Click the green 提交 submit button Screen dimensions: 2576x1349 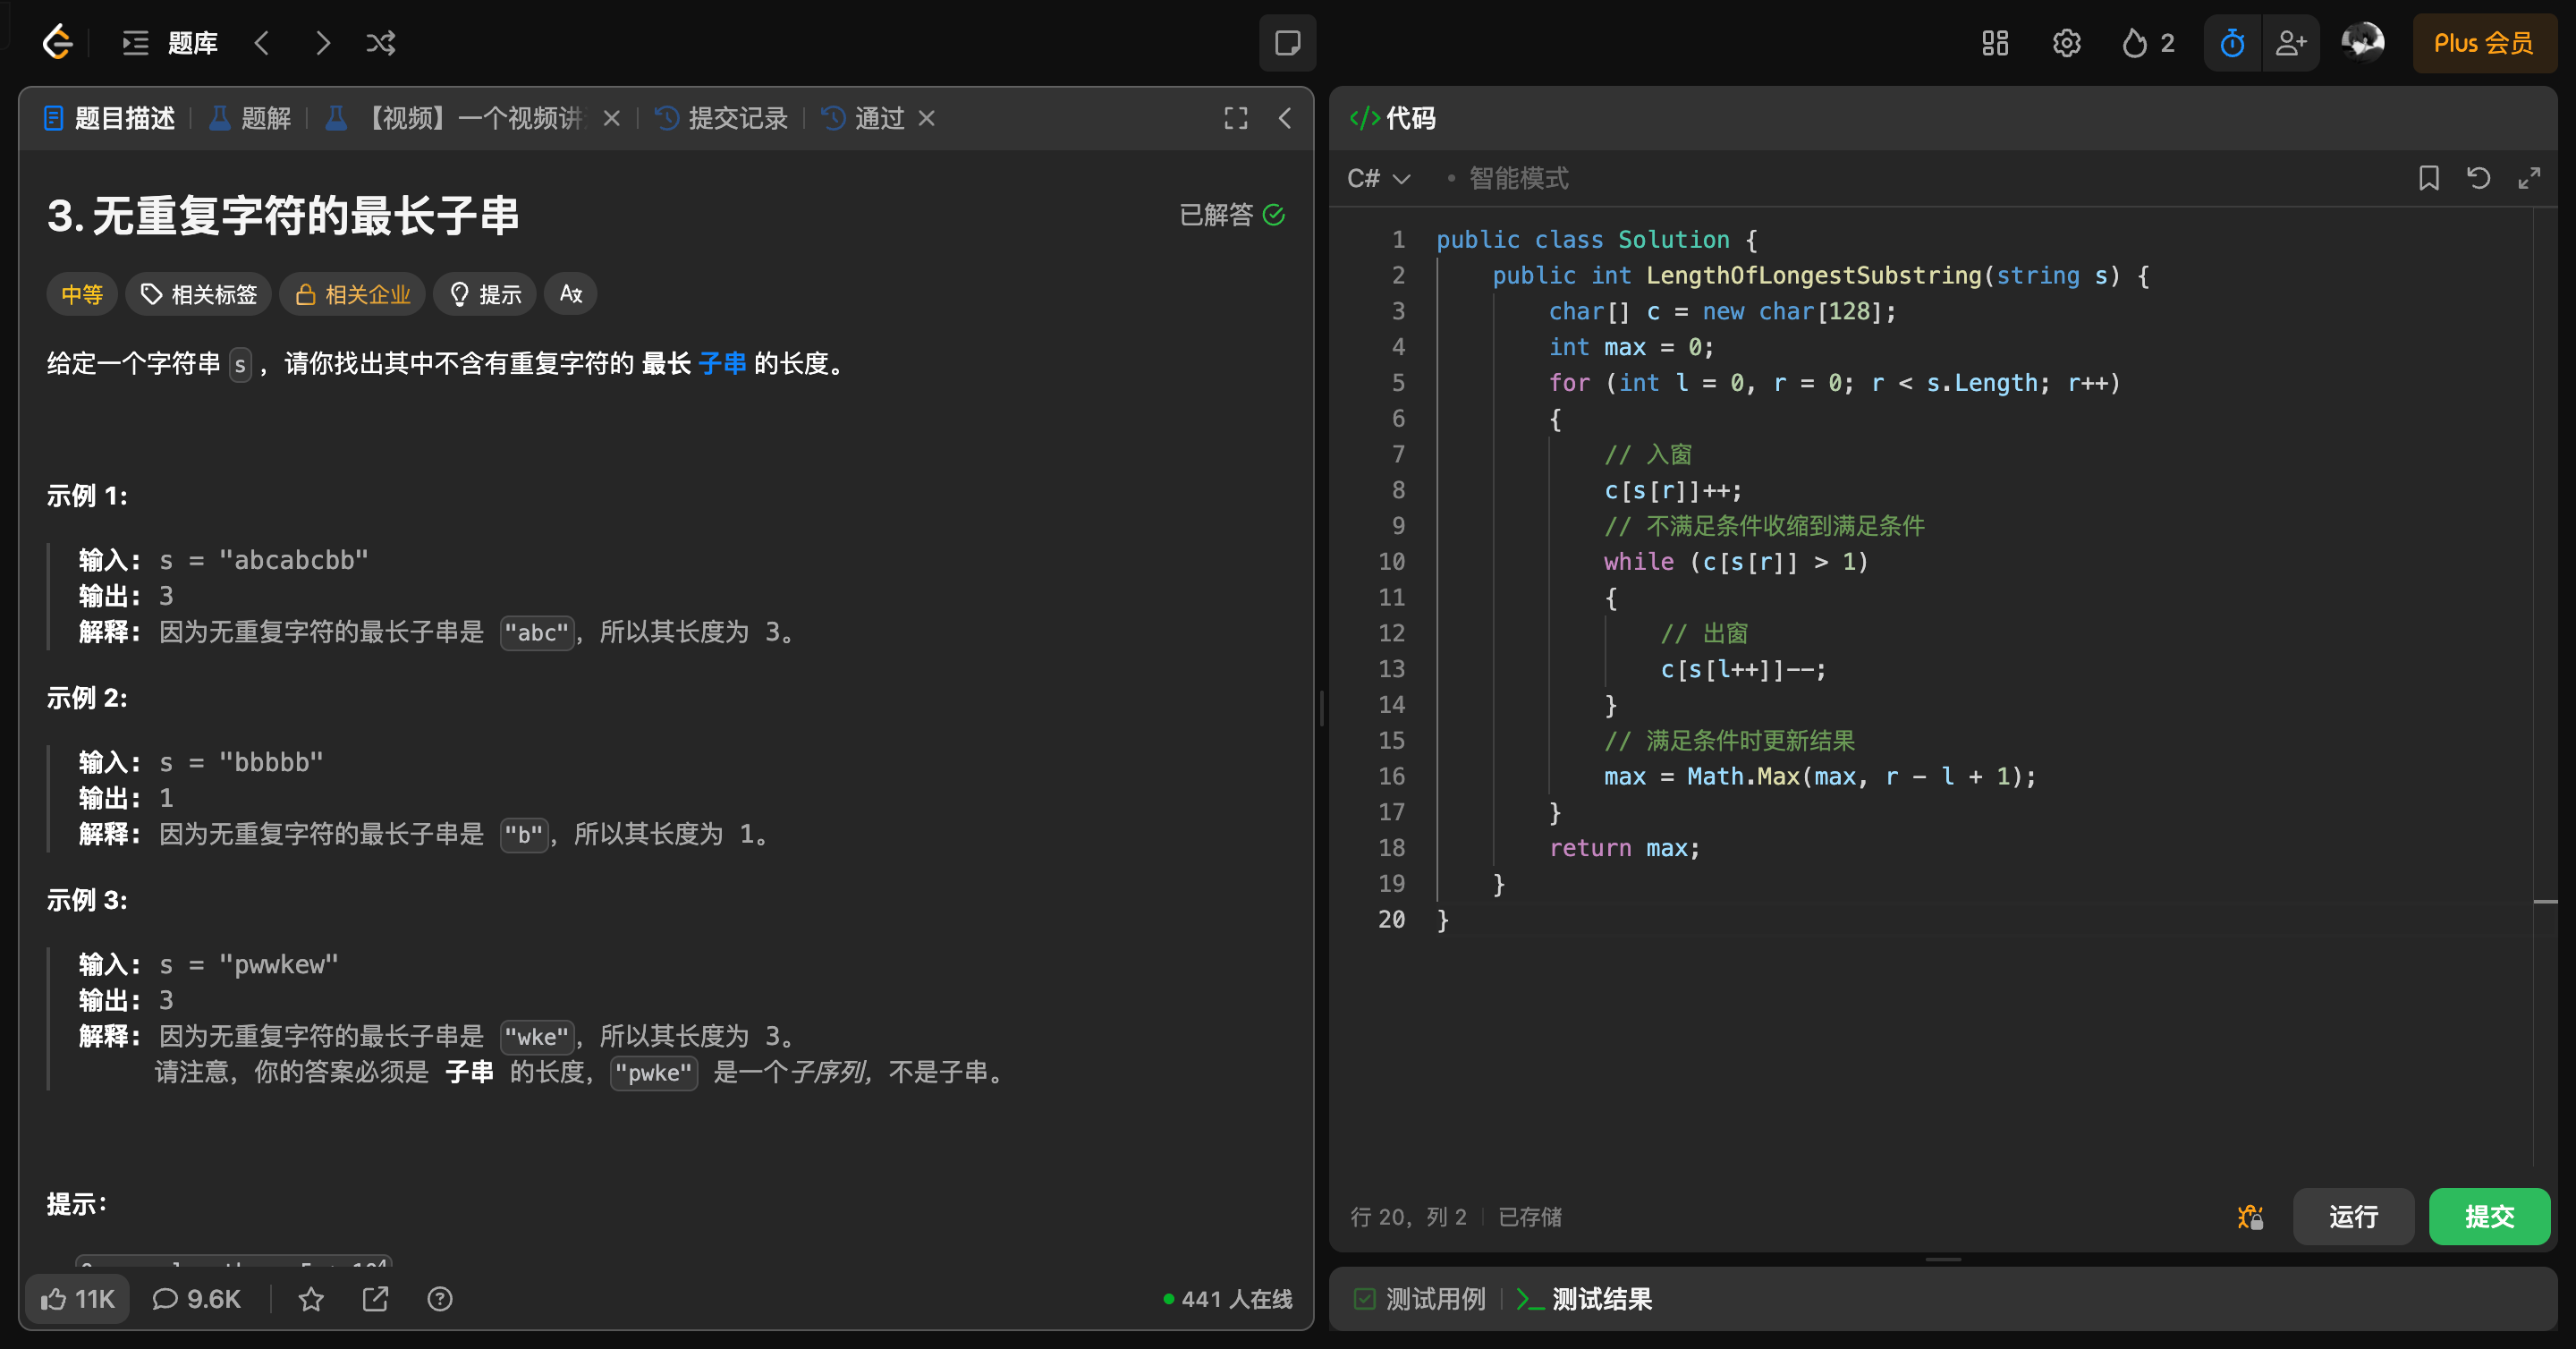coord(2489,1216)
